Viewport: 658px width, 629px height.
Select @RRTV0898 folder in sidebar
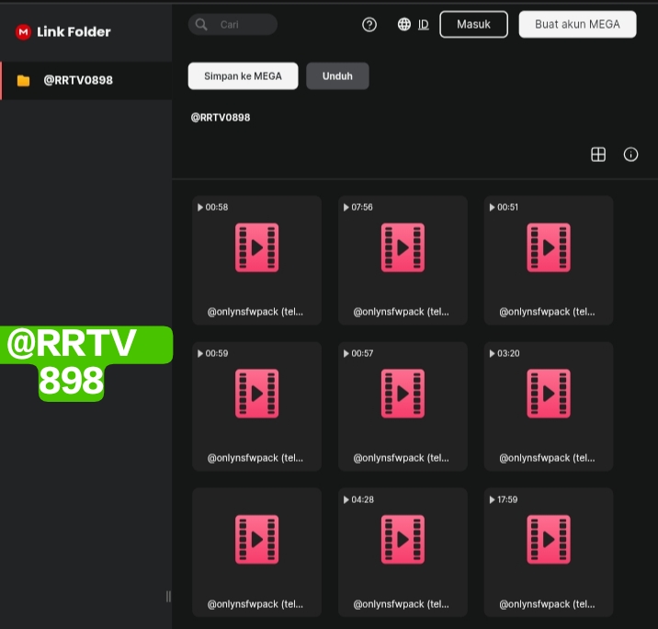tap(86, 80)
